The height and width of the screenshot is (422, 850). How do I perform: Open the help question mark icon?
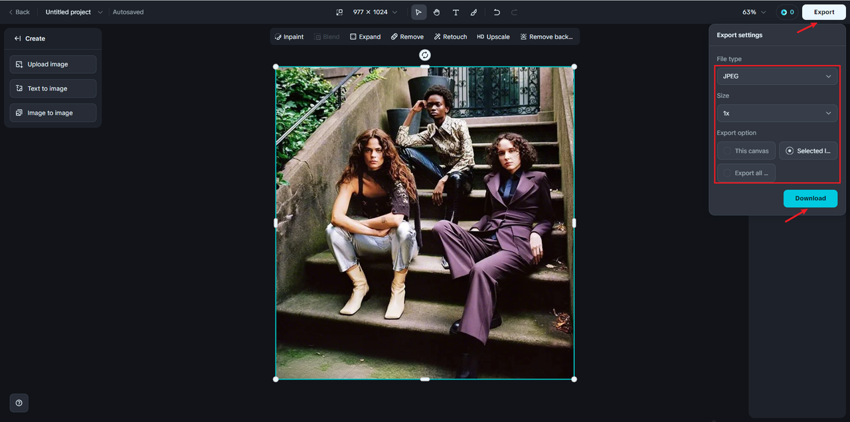click(x=19, y=403)
